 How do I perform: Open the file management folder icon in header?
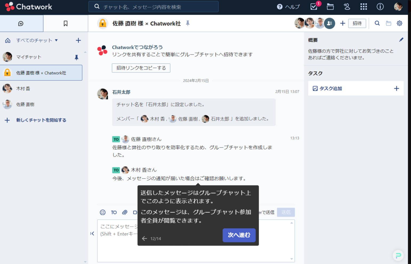click(330, 7)
